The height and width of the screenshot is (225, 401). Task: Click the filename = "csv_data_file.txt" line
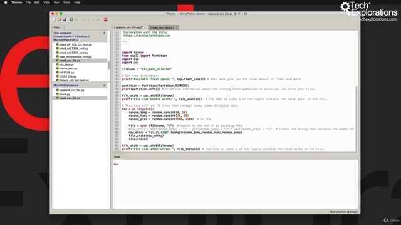147,69
